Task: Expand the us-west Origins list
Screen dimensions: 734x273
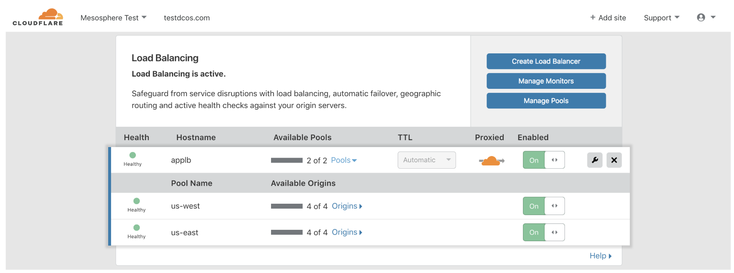Action: coord(347,206)
